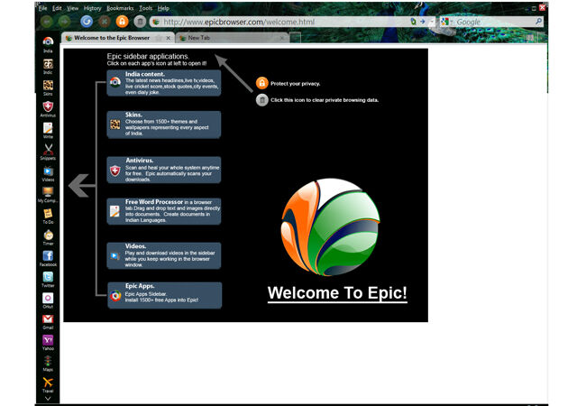Screen dimensions: 586x406
Task: Open the File menu
Action: click(43, 8)
